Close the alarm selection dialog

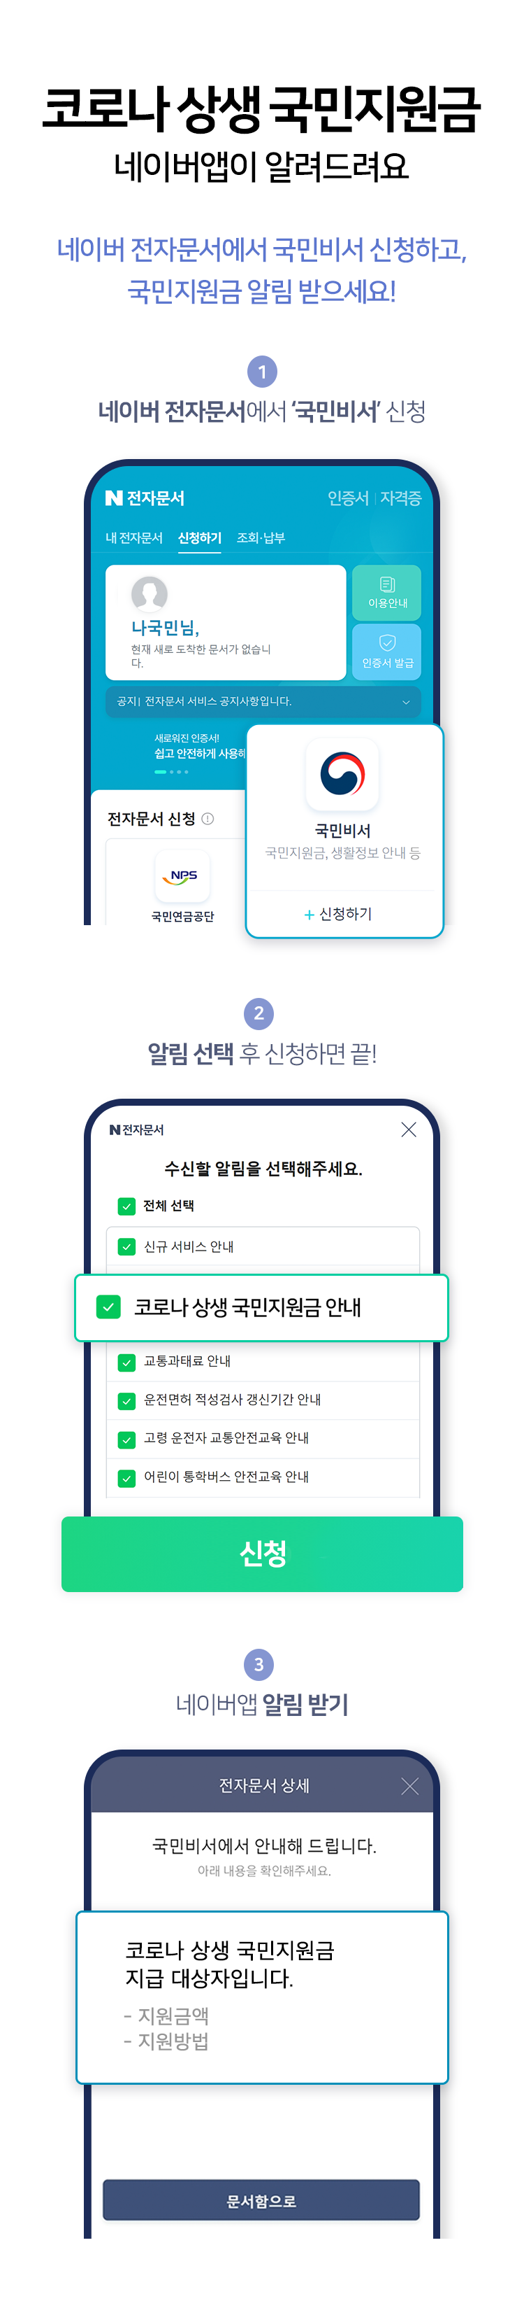click(x=408, y=1129)
